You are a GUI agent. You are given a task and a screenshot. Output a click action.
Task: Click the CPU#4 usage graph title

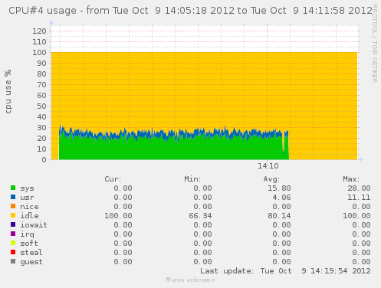[x=190, y=11]
